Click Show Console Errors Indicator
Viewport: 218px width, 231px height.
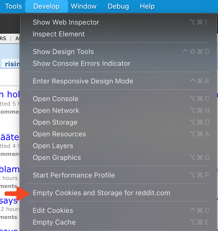pyautogui.click(x=81, y=63)
